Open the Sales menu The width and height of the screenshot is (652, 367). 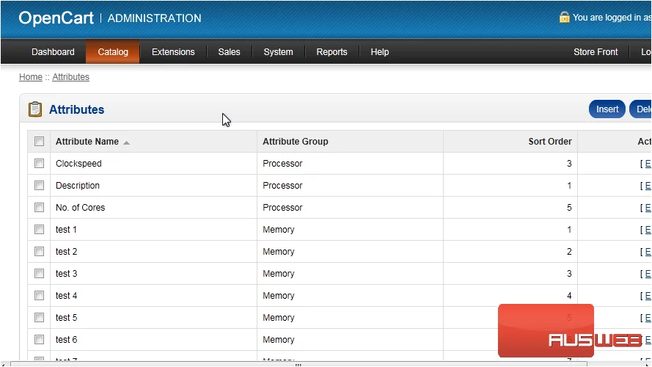click(229, 52)
